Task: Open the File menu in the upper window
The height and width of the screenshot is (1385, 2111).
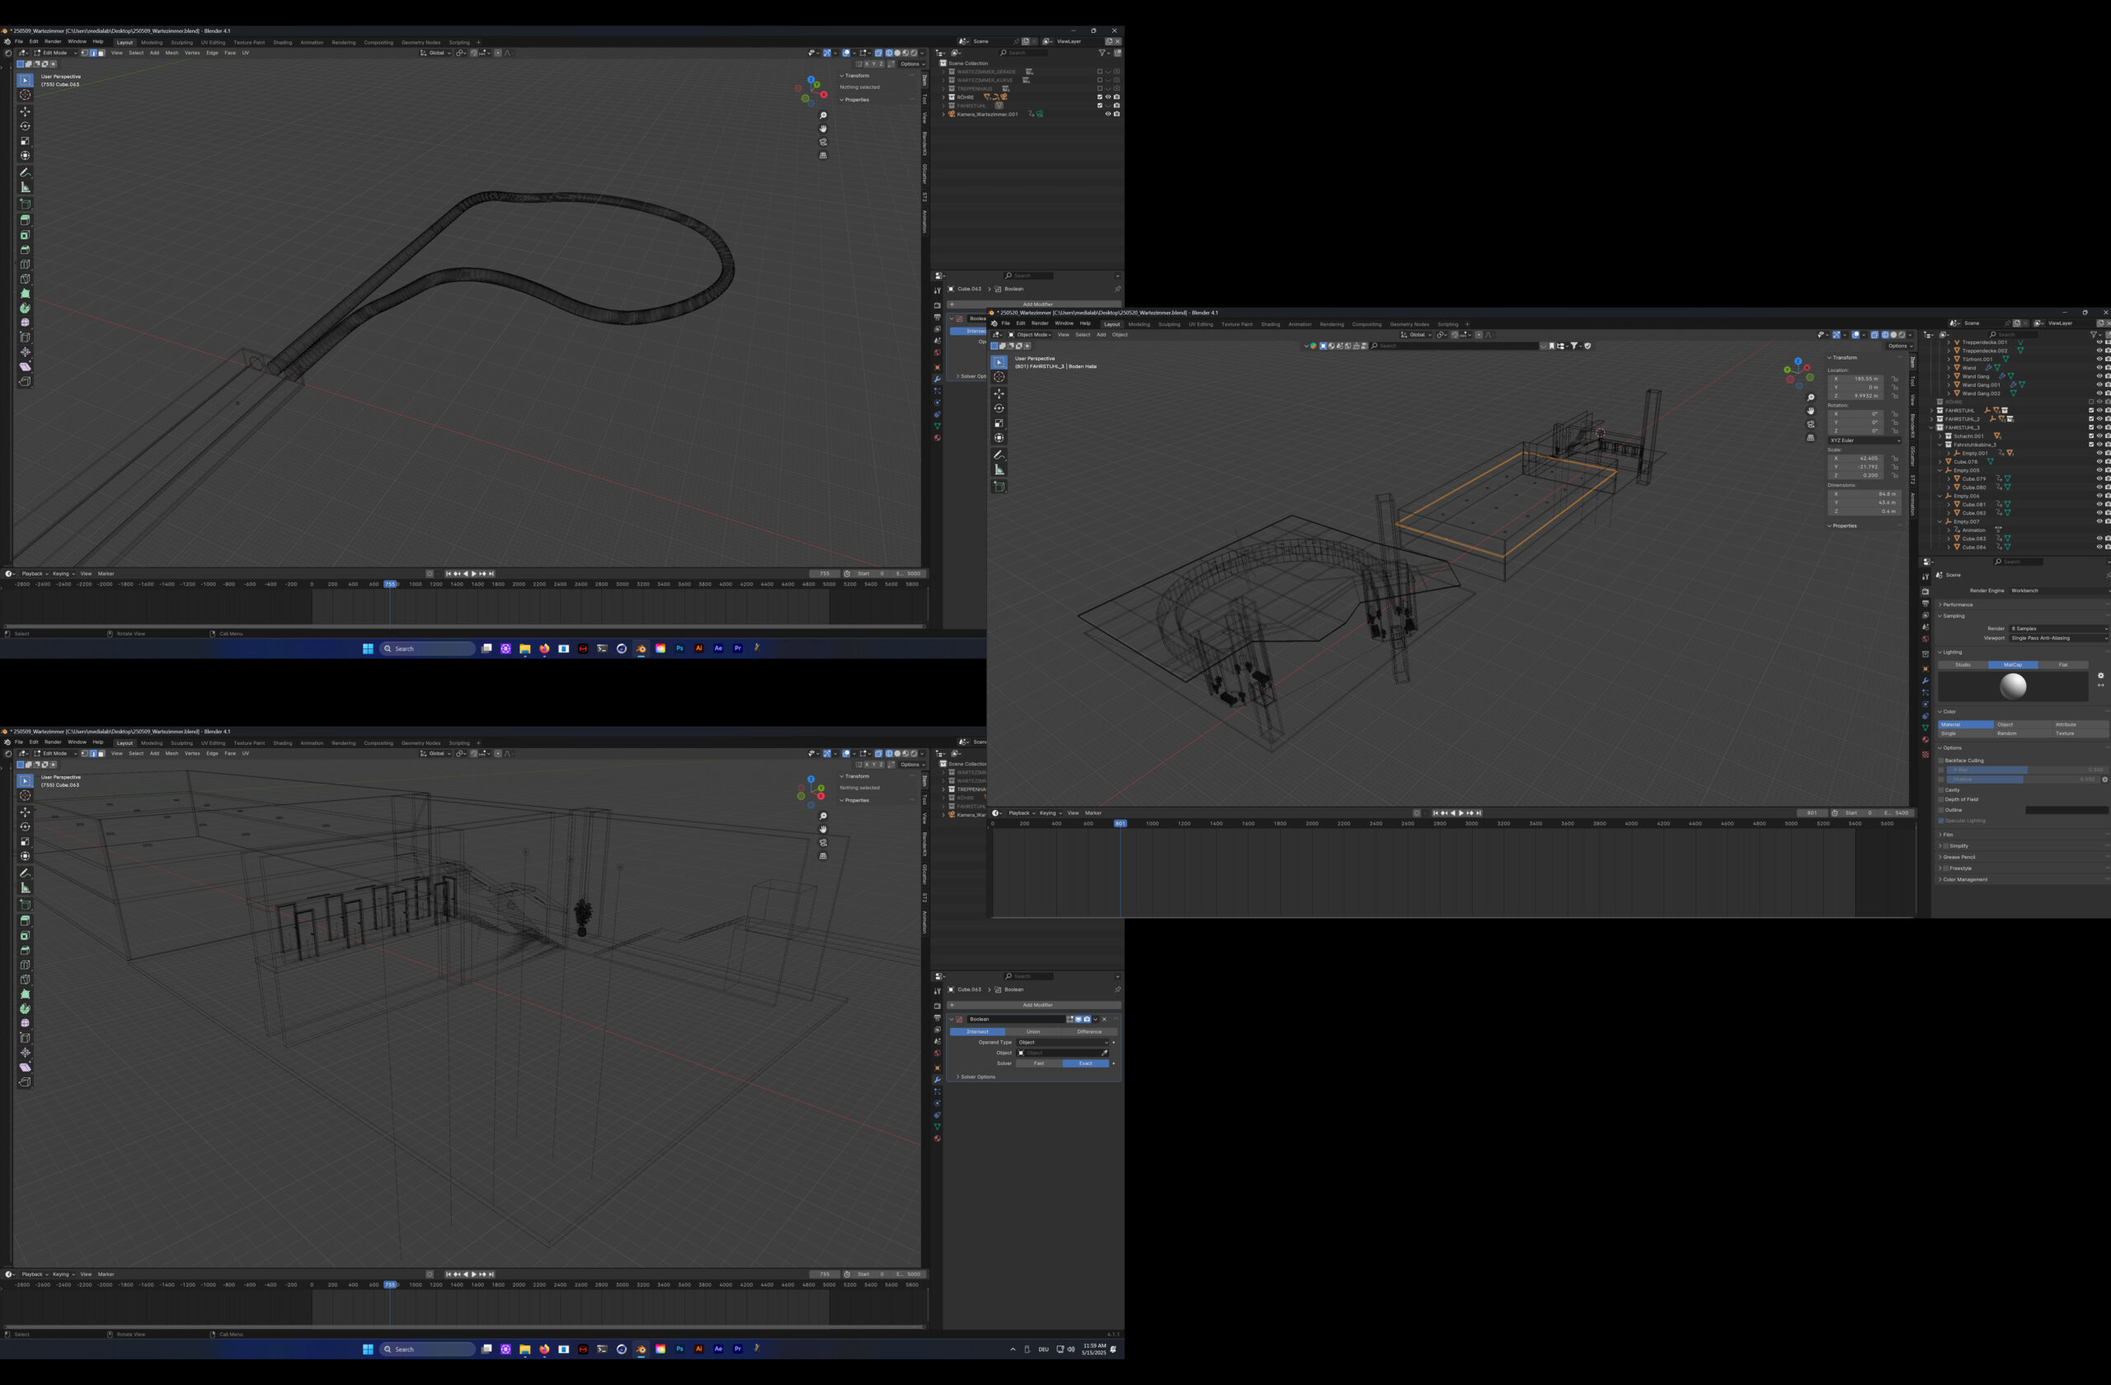Action: pyautogui.click(x=19, y=42)
